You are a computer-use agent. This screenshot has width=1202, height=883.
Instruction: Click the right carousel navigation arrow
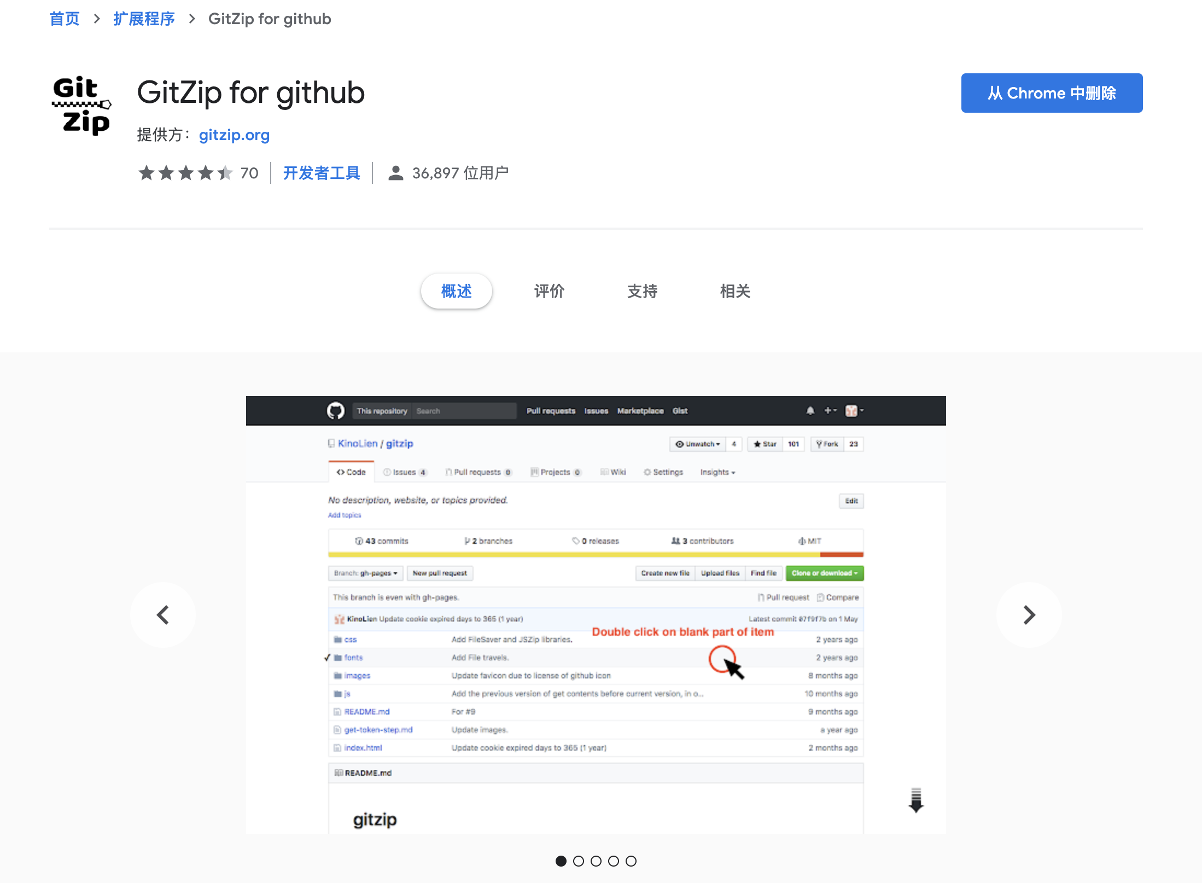click(x=1029, y=614)
